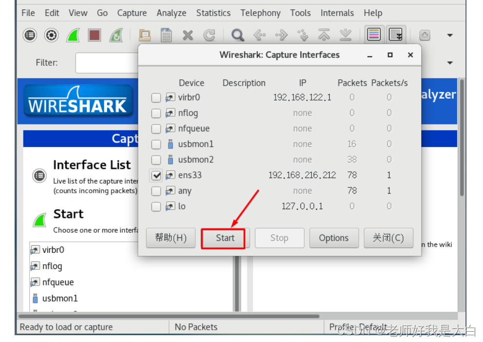
Task: Open the Analyze menu
Action: (171, 13)
